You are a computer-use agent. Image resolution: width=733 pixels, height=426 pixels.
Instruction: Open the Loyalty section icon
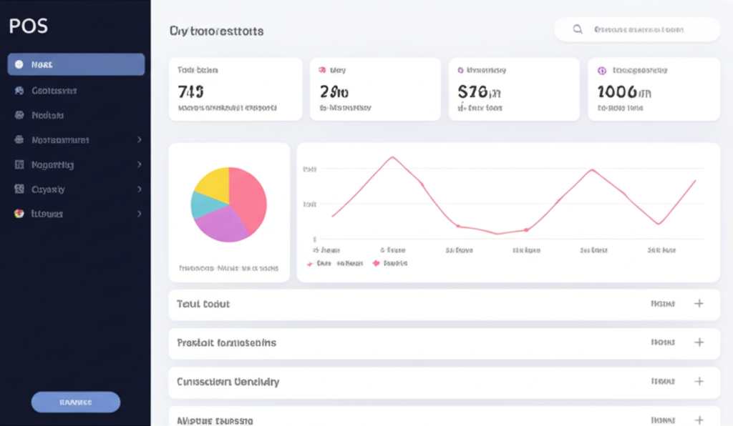[17, 189]
